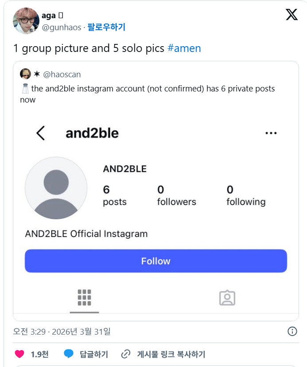
Task: Switch to the posts grid tab
Action: pyautogui.click(x=84, y=298)
